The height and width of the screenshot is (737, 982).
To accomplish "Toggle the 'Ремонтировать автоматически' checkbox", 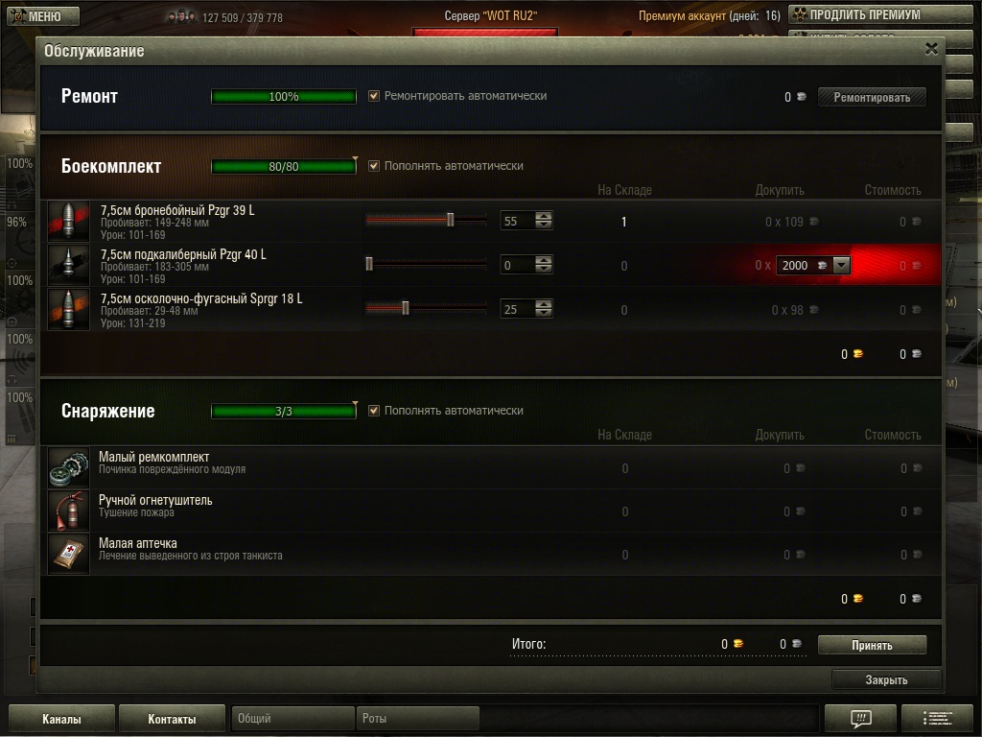I will click(x=374, y=96).
